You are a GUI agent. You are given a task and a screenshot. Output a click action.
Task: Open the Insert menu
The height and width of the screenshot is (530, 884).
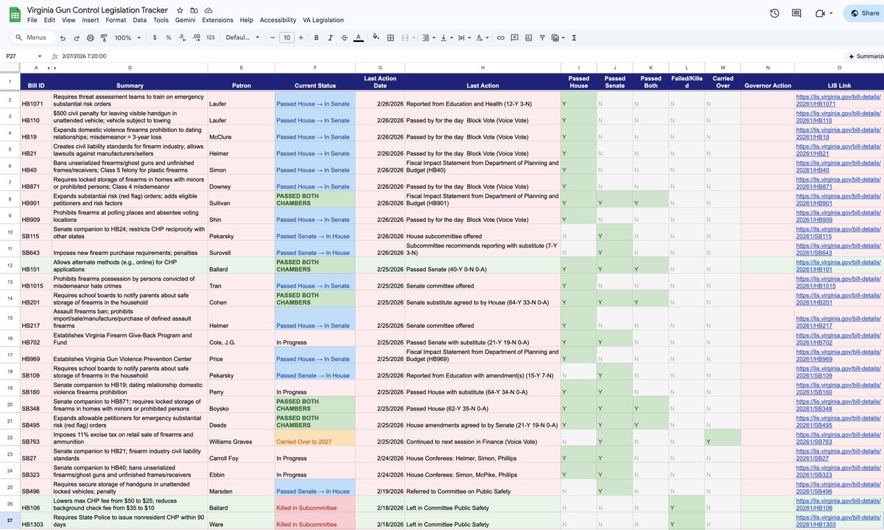pyautogui.click(x=91, y=20)
